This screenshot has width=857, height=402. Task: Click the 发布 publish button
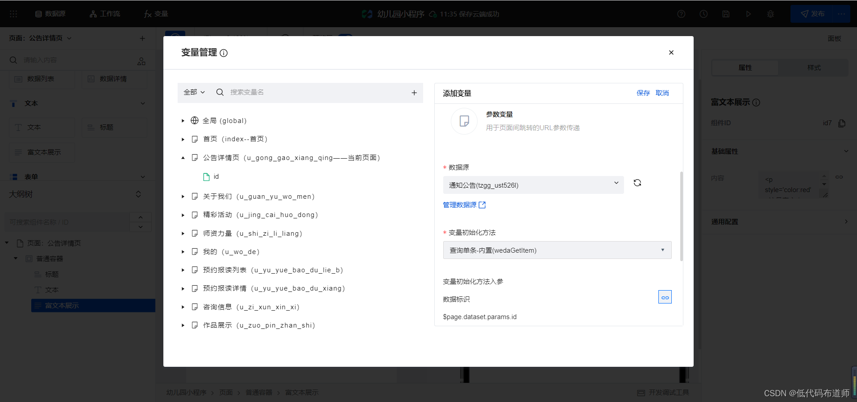coord(811,14)
